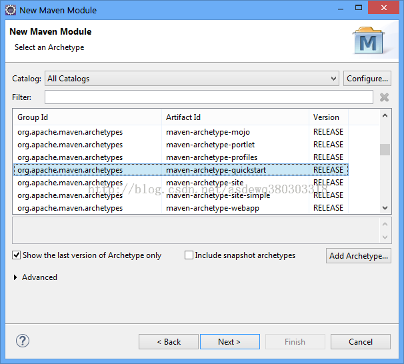Click archetype list scroll up arrow
This screenshot has height=364, width=404.
click(x=385, y=115)
